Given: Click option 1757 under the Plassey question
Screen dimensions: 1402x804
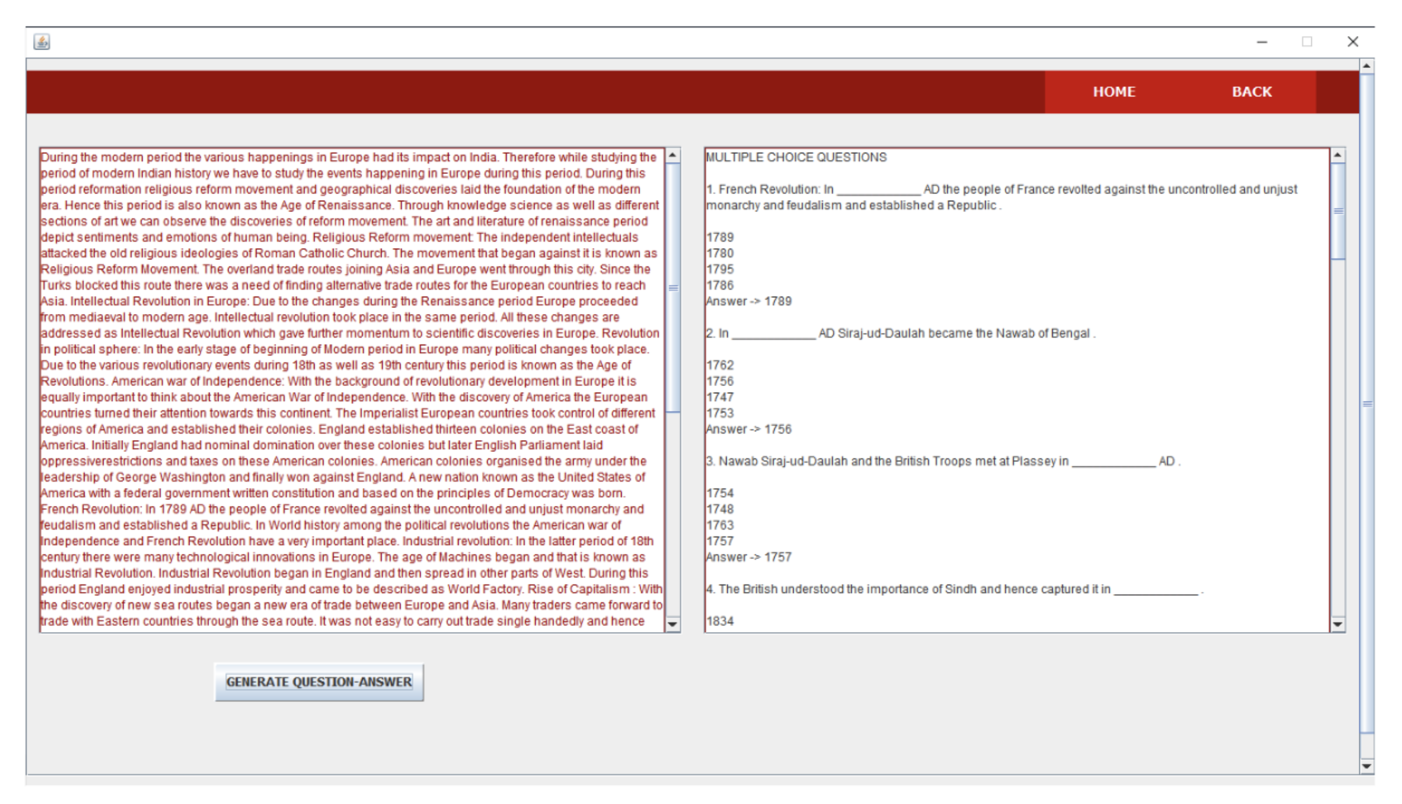Looking at the screenshot, I should (720, 541).
